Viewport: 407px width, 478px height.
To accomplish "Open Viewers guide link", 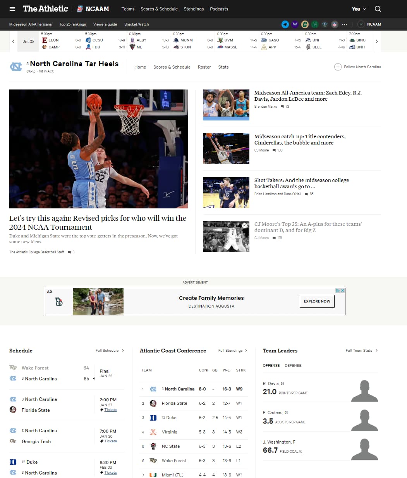I will click(105, 24).
